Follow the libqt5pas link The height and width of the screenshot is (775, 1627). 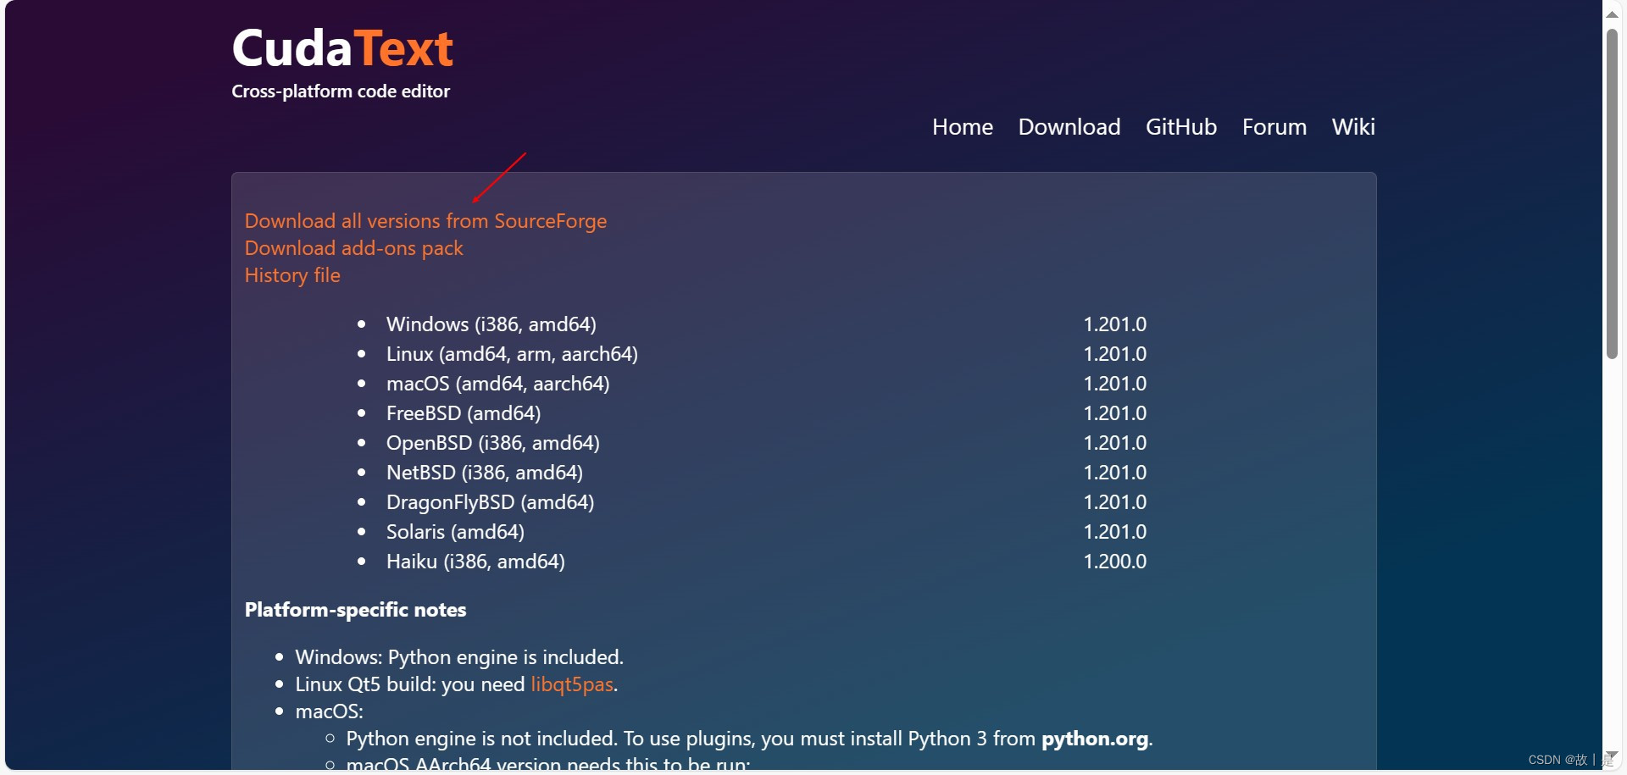[571, 684]
